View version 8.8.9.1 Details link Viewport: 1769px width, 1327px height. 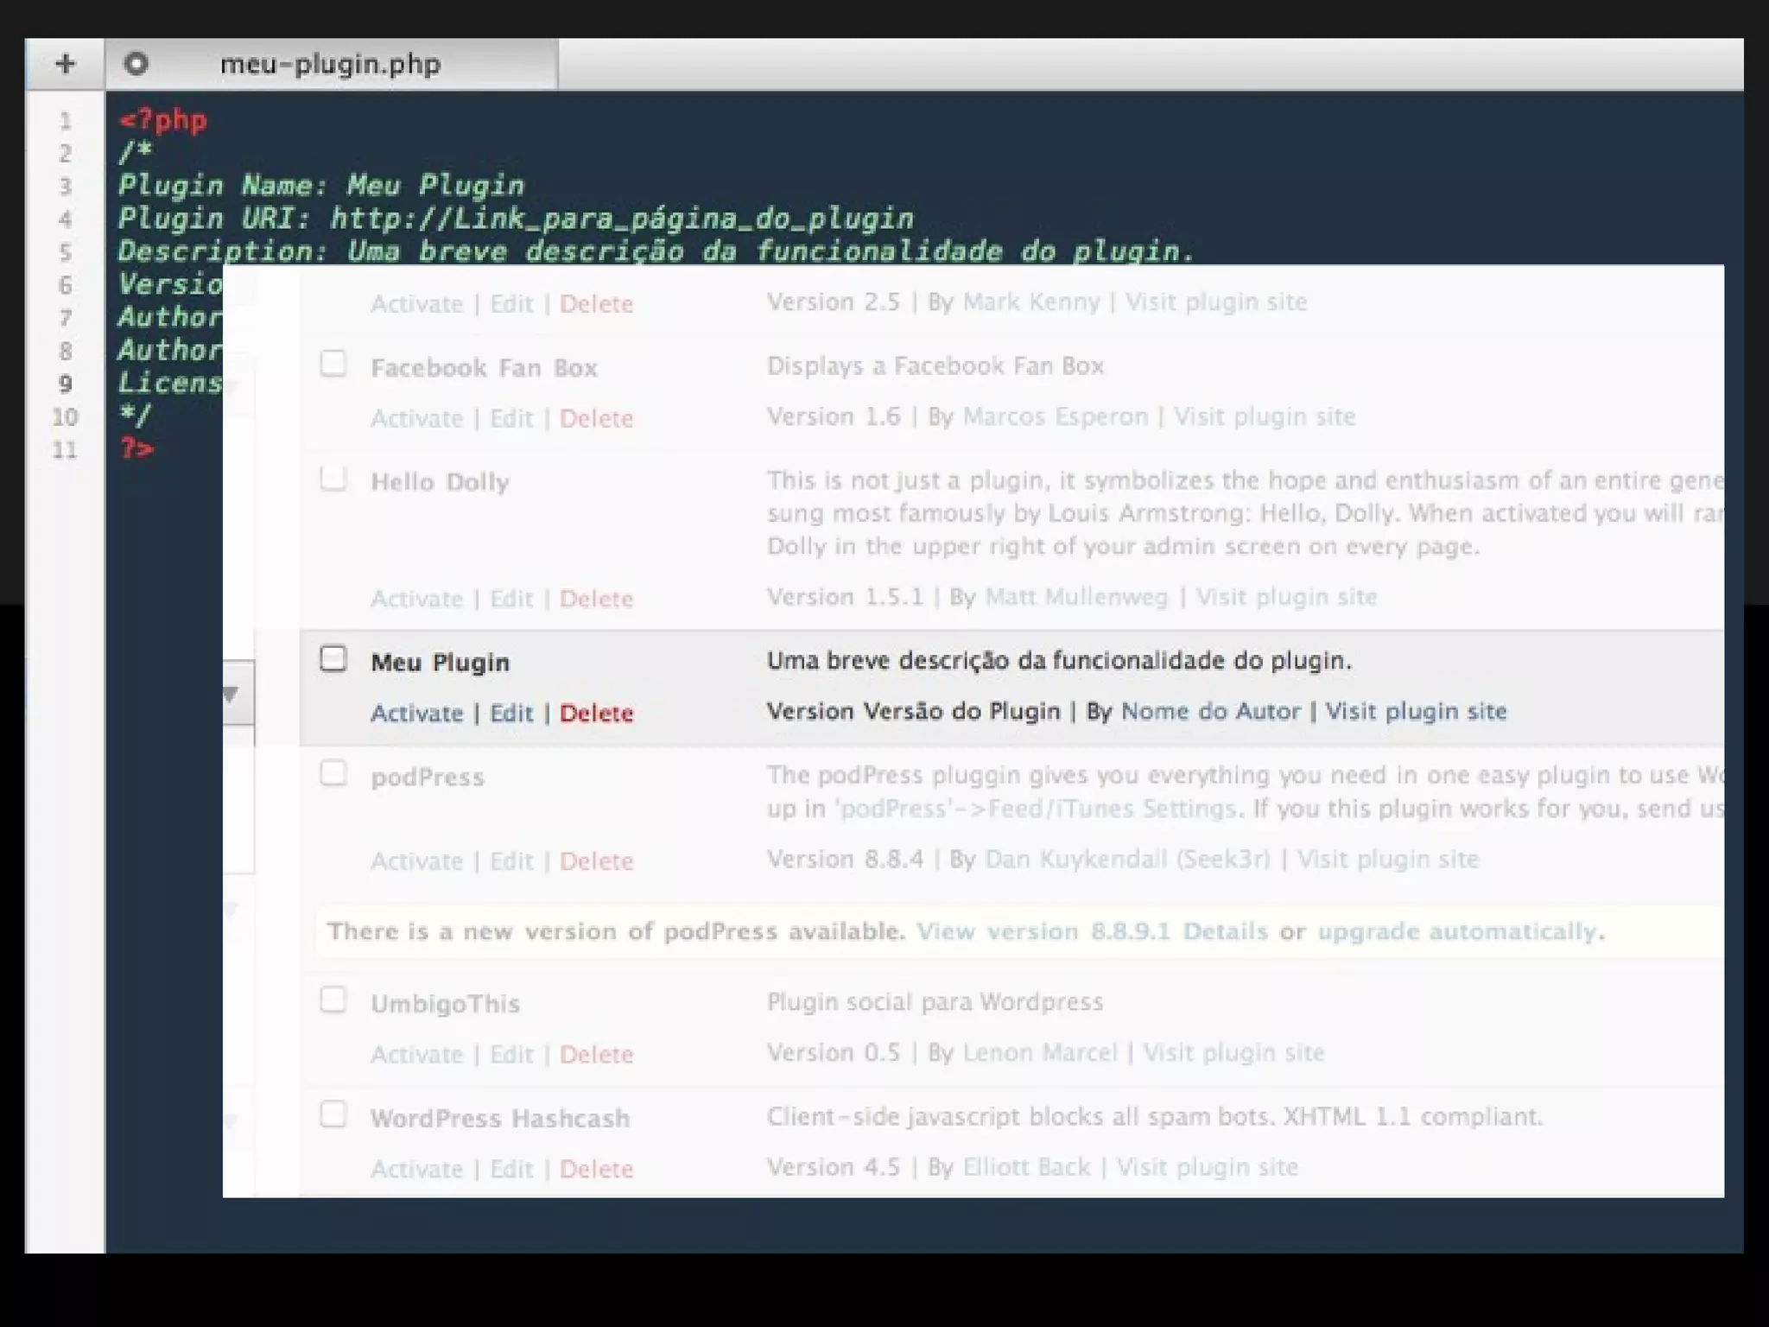coord(1092,932)
